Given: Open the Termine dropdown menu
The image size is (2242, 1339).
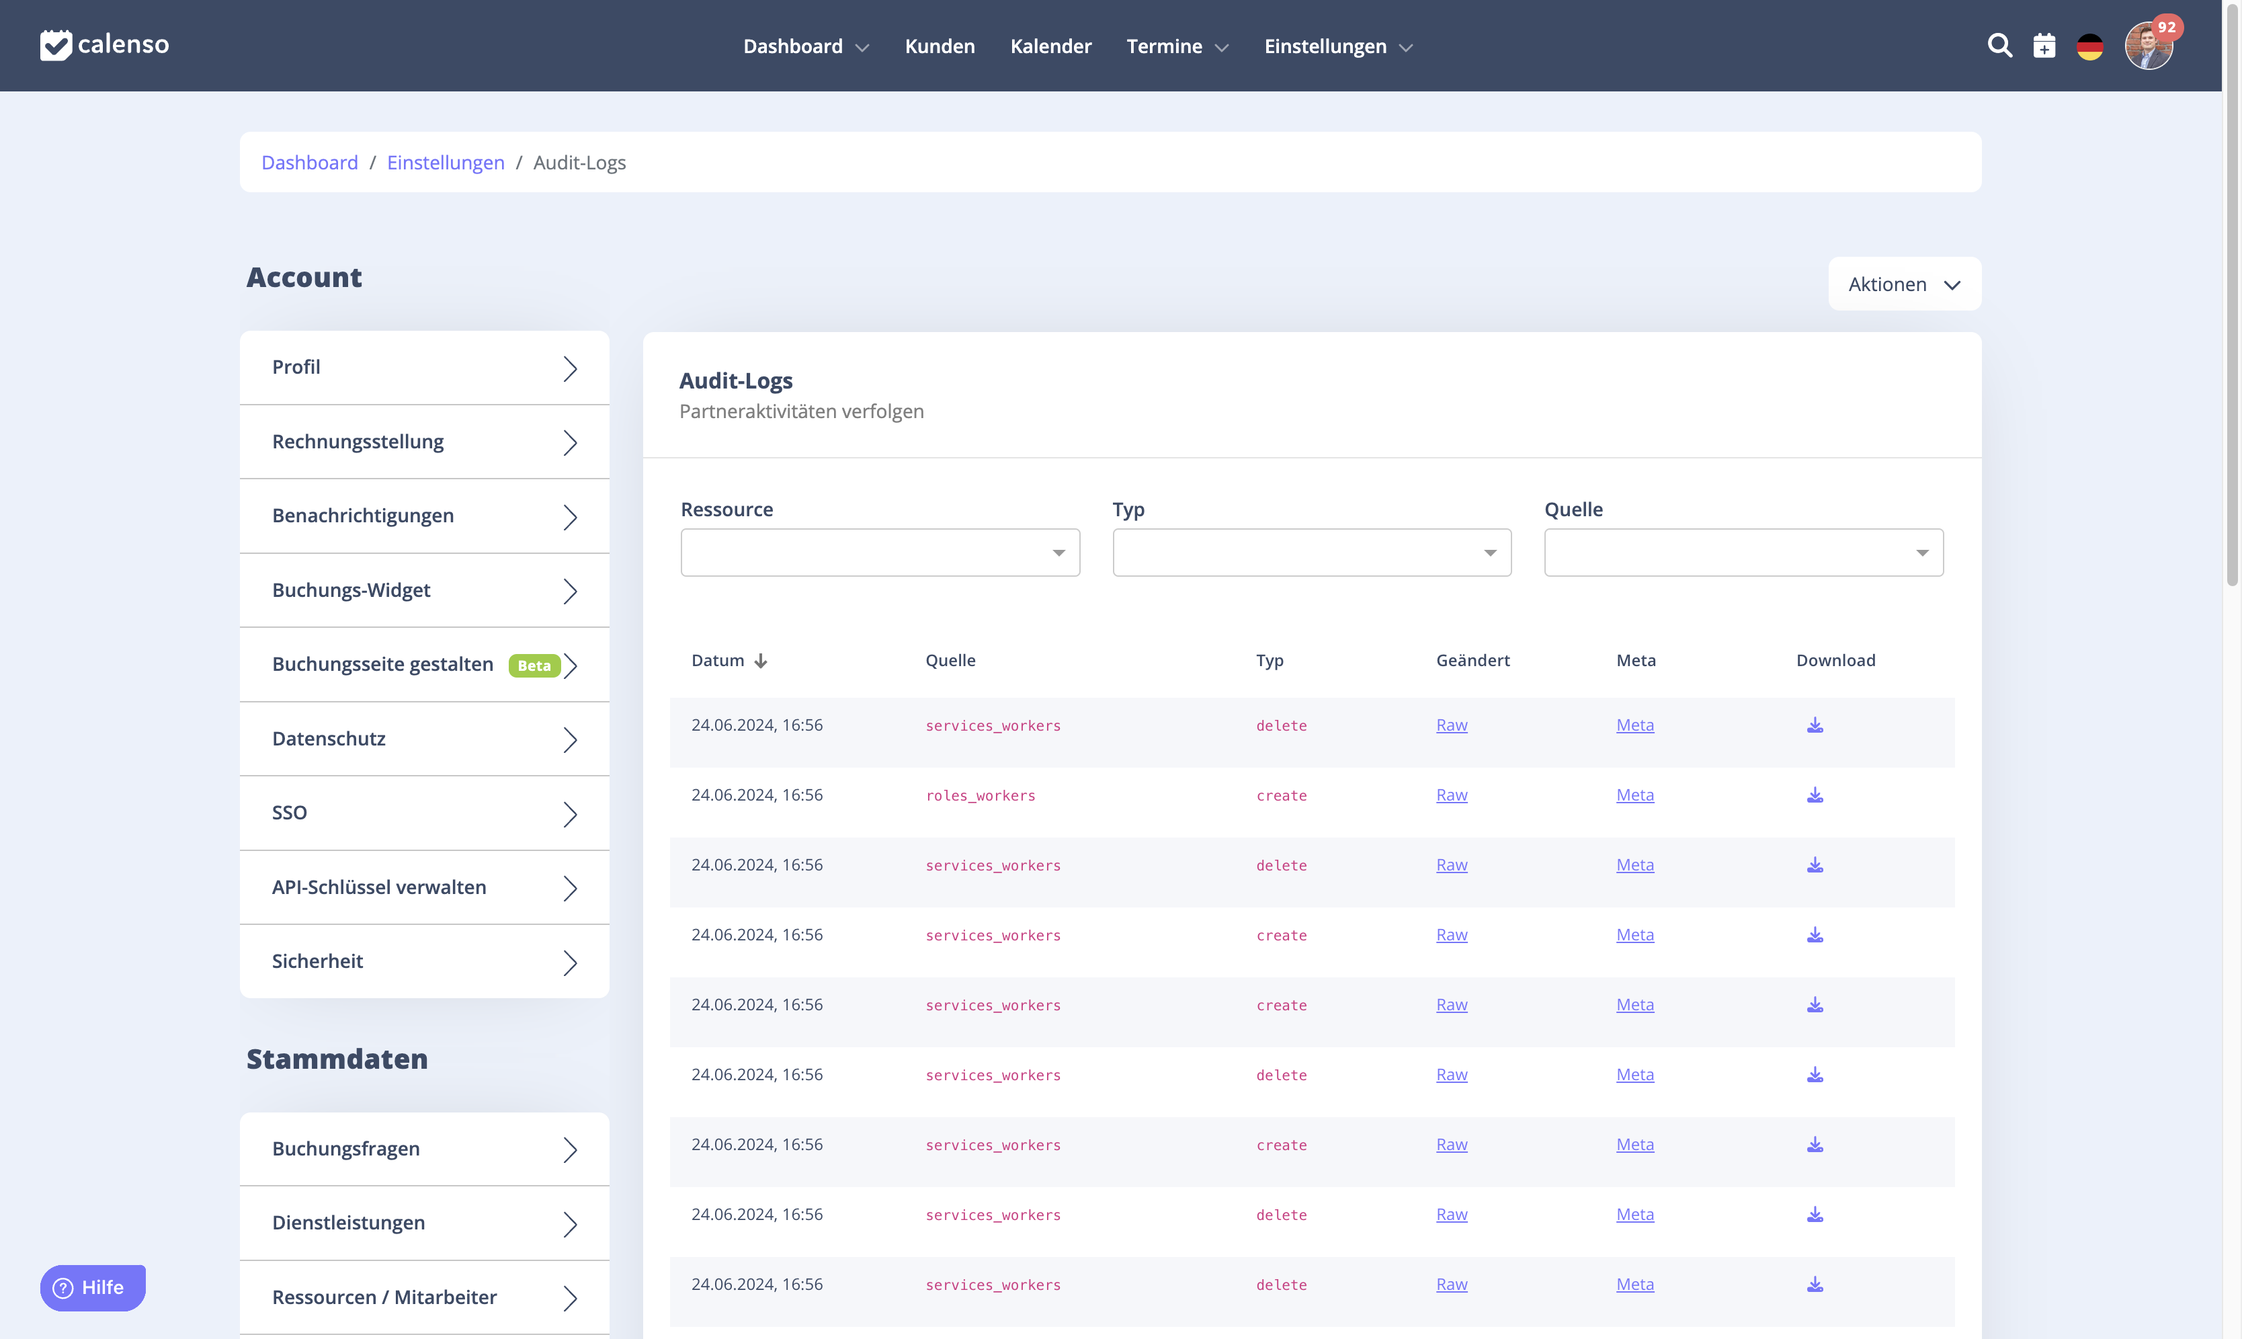Looking at the screenshot, I should click(x=1177, y=46).
